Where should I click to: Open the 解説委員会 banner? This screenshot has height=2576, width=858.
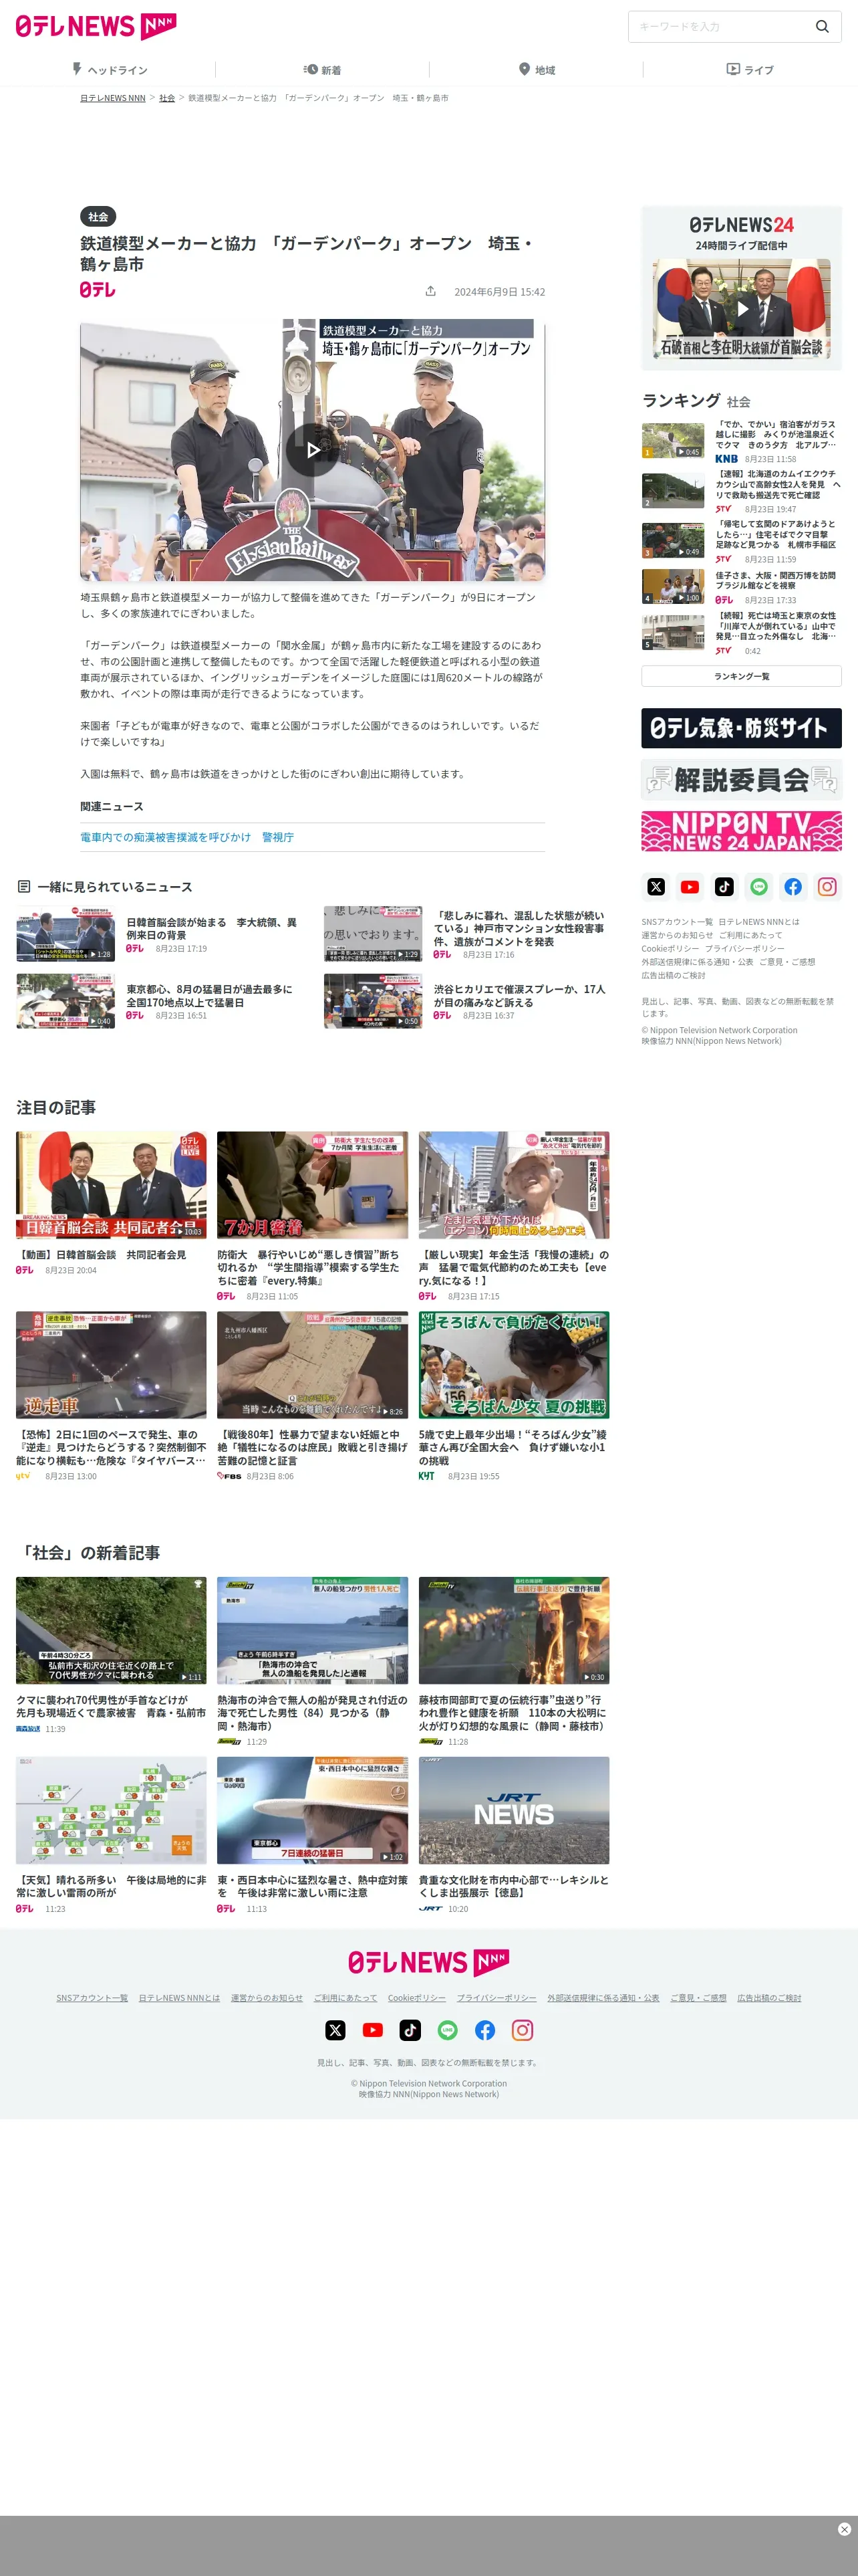741,780
